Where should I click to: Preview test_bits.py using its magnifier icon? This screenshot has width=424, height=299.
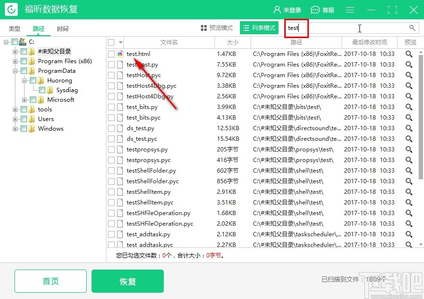409,107
